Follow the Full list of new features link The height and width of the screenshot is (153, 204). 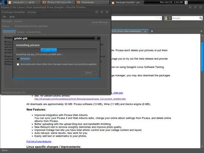39,142
